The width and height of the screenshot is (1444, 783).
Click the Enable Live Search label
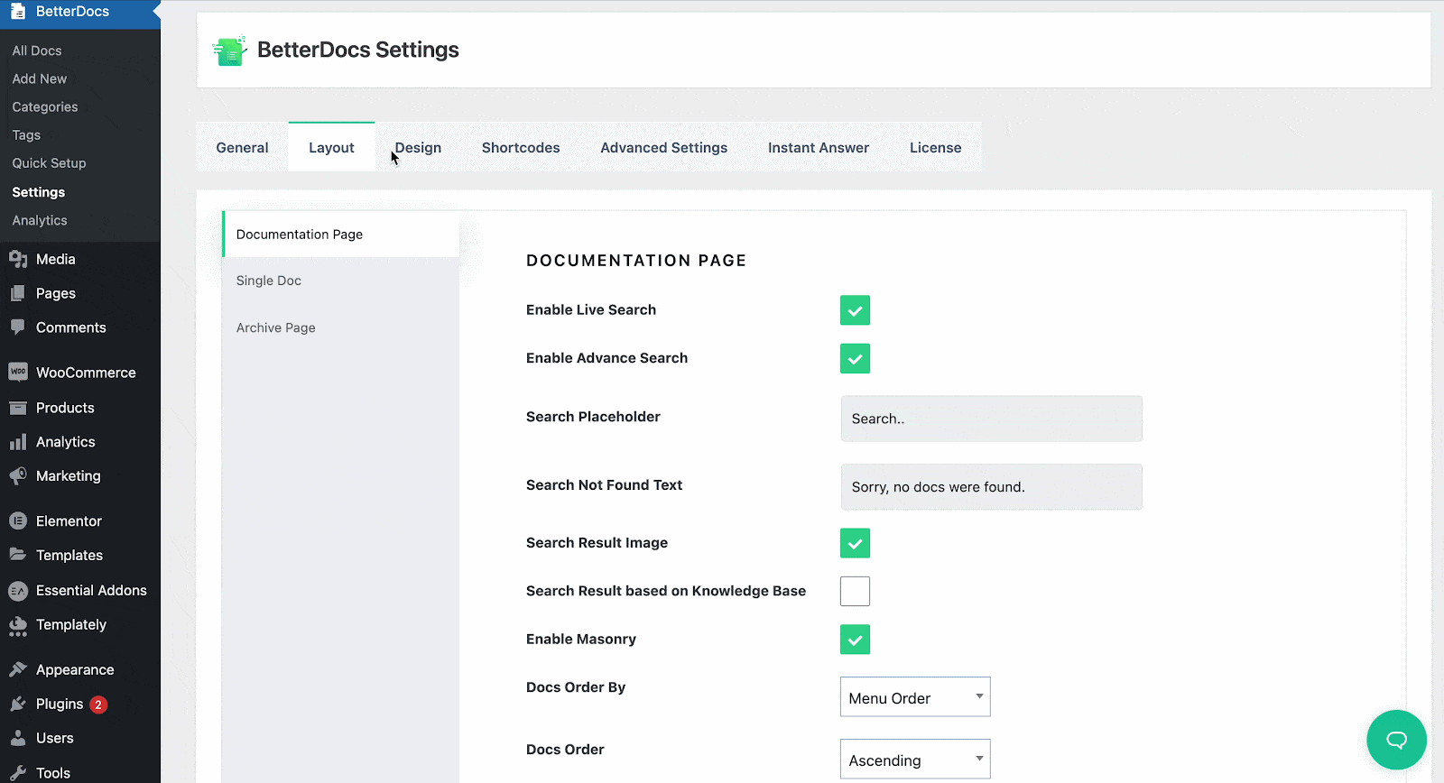pyautogui.click(x=591, y=309)
